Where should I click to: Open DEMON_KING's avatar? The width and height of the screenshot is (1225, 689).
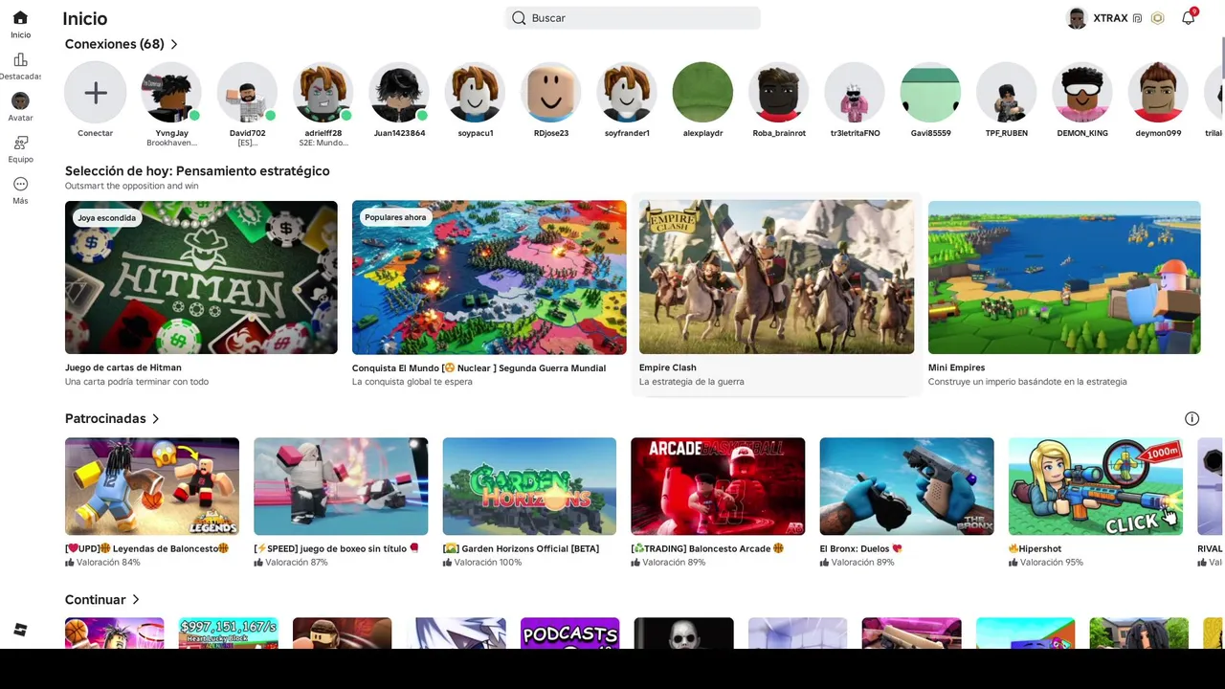click(x=1082, y=93)
